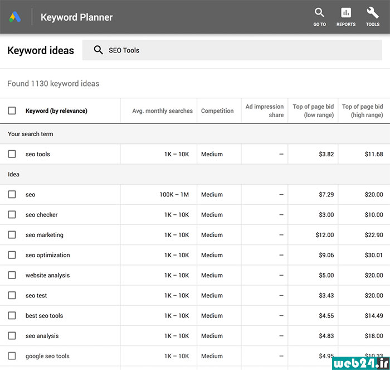Check the 'seo test' keyword row
Screen dimensions: 390x370
pos(12,295)
